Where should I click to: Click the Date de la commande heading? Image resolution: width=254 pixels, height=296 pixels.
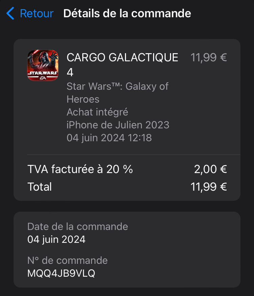[x=78, y=227]
